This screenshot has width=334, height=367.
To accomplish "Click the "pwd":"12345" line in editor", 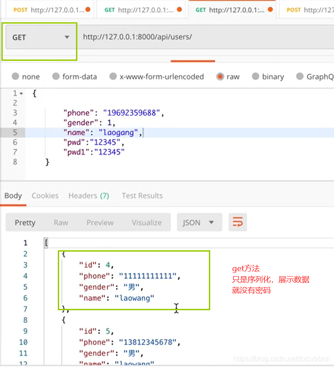I will pos(94,142).
